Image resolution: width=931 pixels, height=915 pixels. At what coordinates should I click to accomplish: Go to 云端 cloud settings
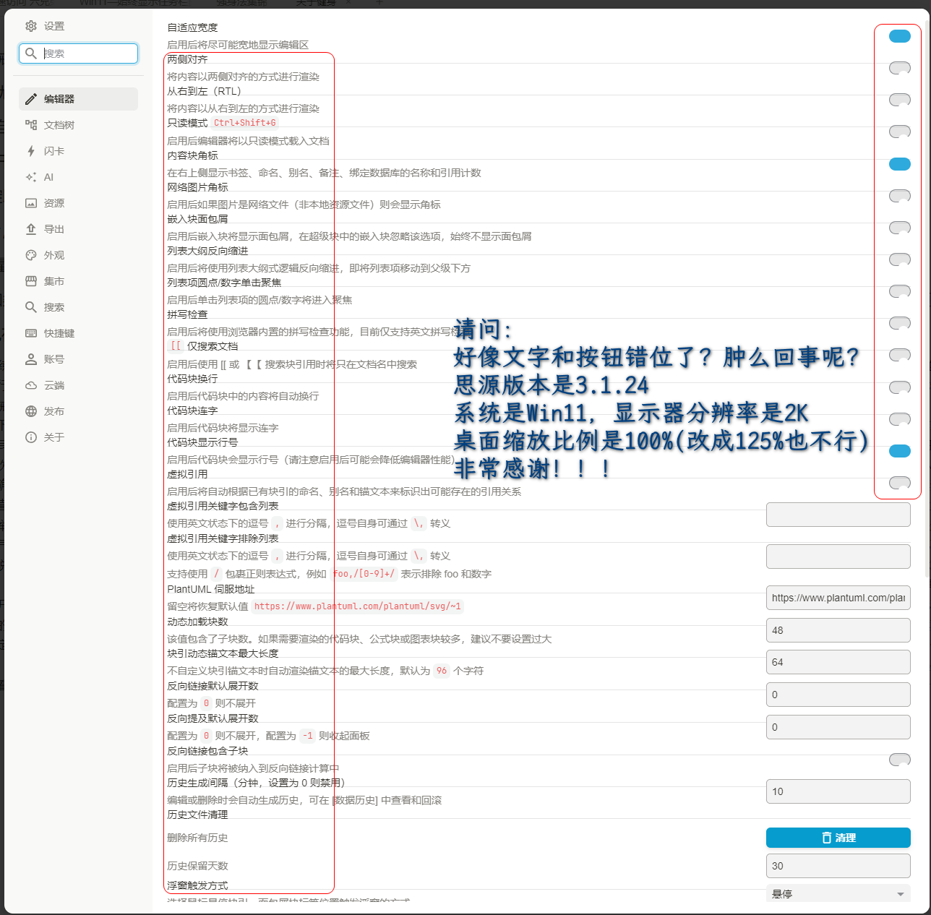[78, 385]
